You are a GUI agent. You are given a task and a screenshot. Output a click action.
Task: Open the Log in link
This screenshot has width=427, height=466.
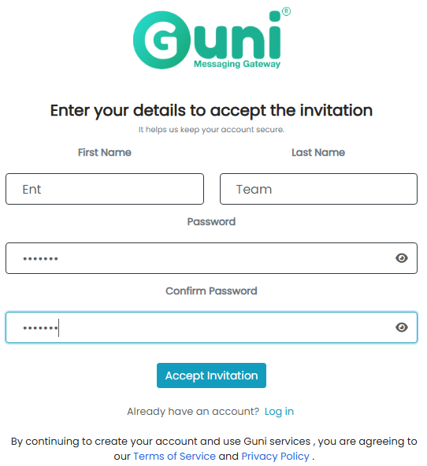click(279, 412)
